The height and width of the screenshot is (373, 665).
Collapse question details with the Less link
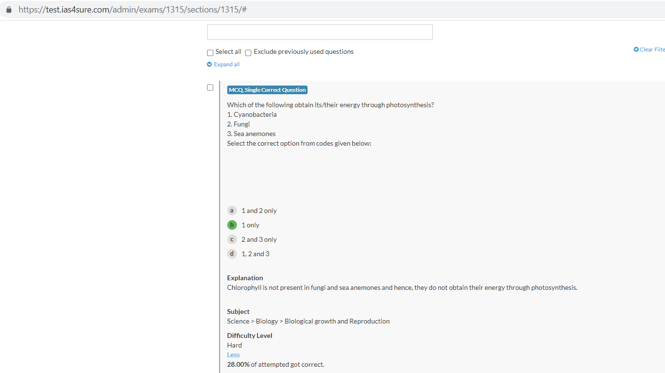coord(234,355)
